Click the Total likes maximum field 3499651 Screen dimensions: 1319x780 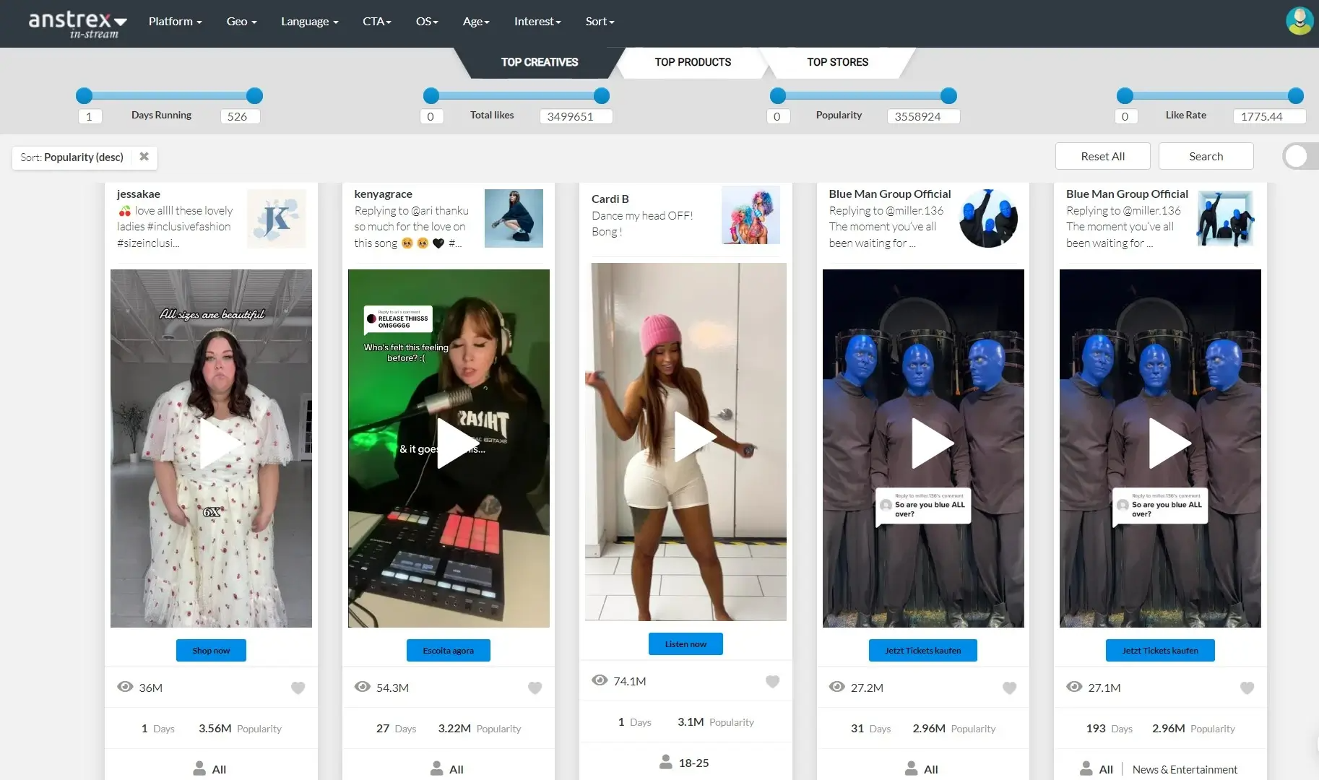click(x=576, y=116)
